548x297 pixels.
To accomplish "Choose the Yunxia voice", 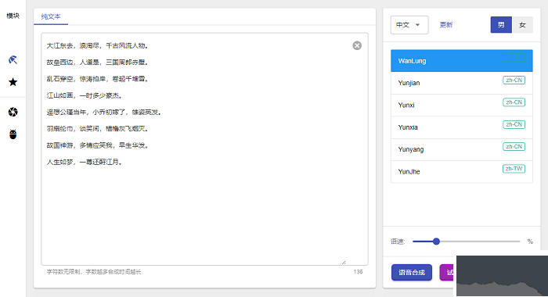I will 462,127.
